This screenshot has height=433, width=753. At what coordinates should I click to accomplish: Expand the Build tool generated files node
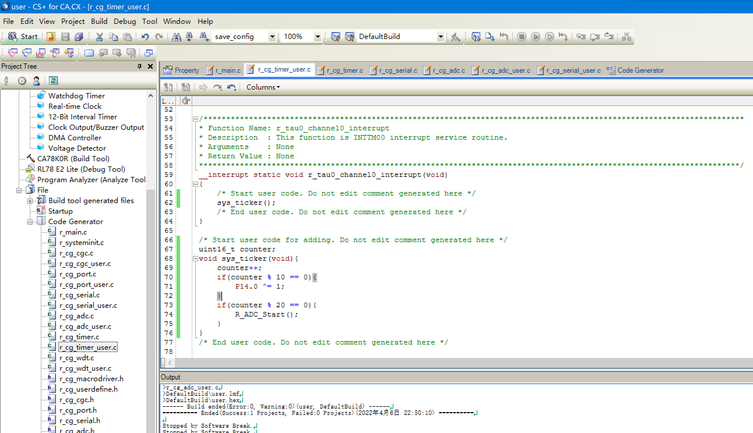coord(29,200)
